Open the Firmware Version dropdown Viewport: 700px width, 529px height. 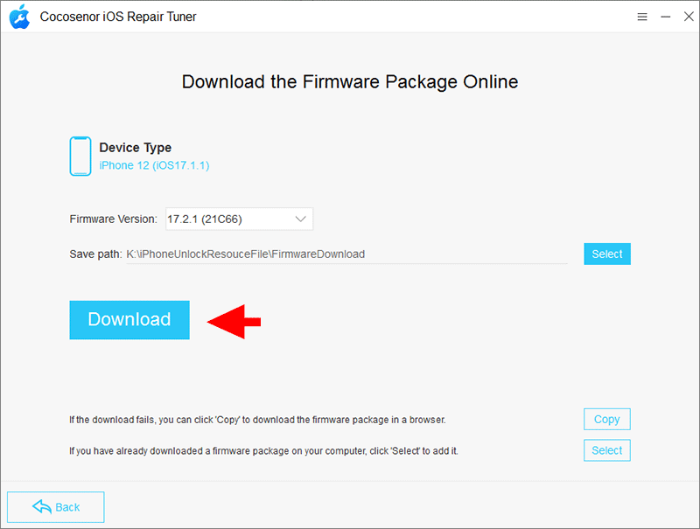point(239,219)
